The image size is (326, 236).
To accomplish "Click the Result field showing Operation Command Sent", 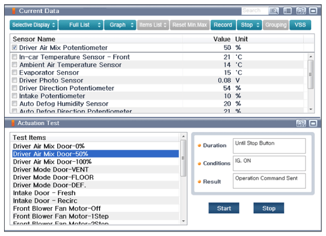I will (x=269, y=181).
